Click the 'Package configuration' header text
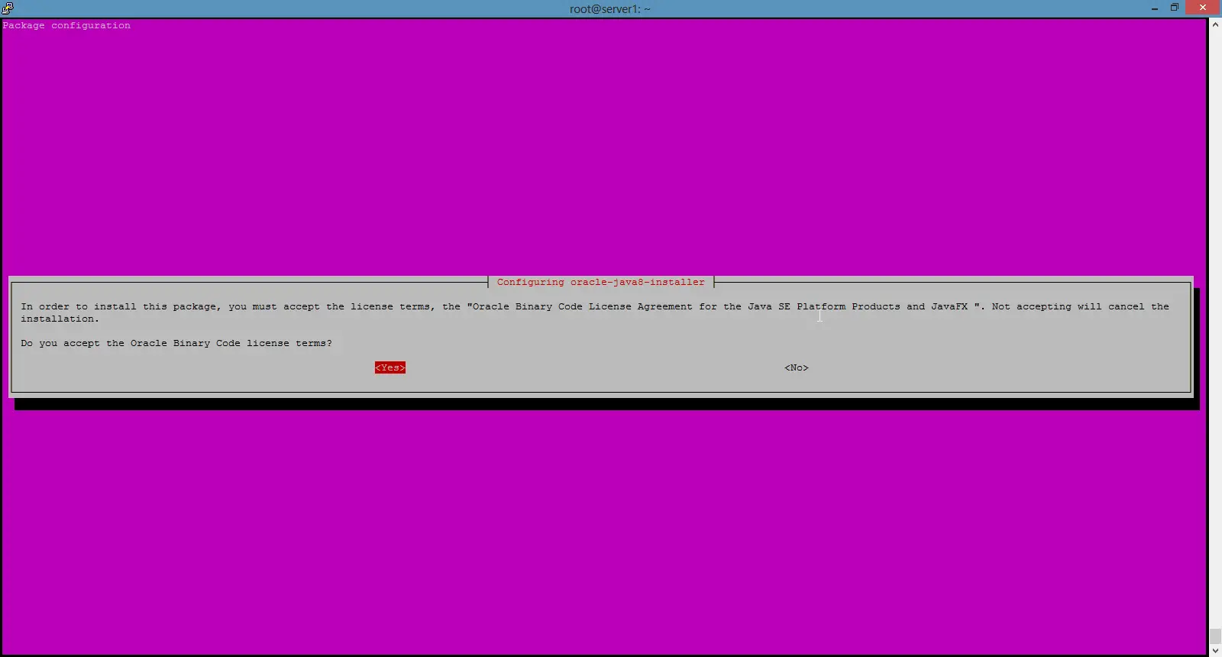 66,25
